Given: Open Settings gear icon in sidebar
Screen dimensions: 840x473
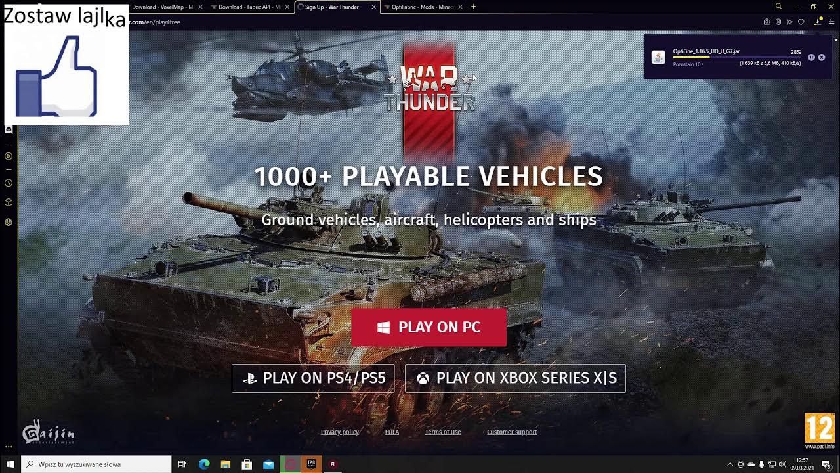Looking at the screenshot, I should point(9,222).
